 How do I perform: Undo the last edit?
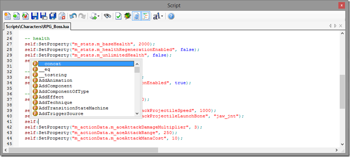point(72,16)
